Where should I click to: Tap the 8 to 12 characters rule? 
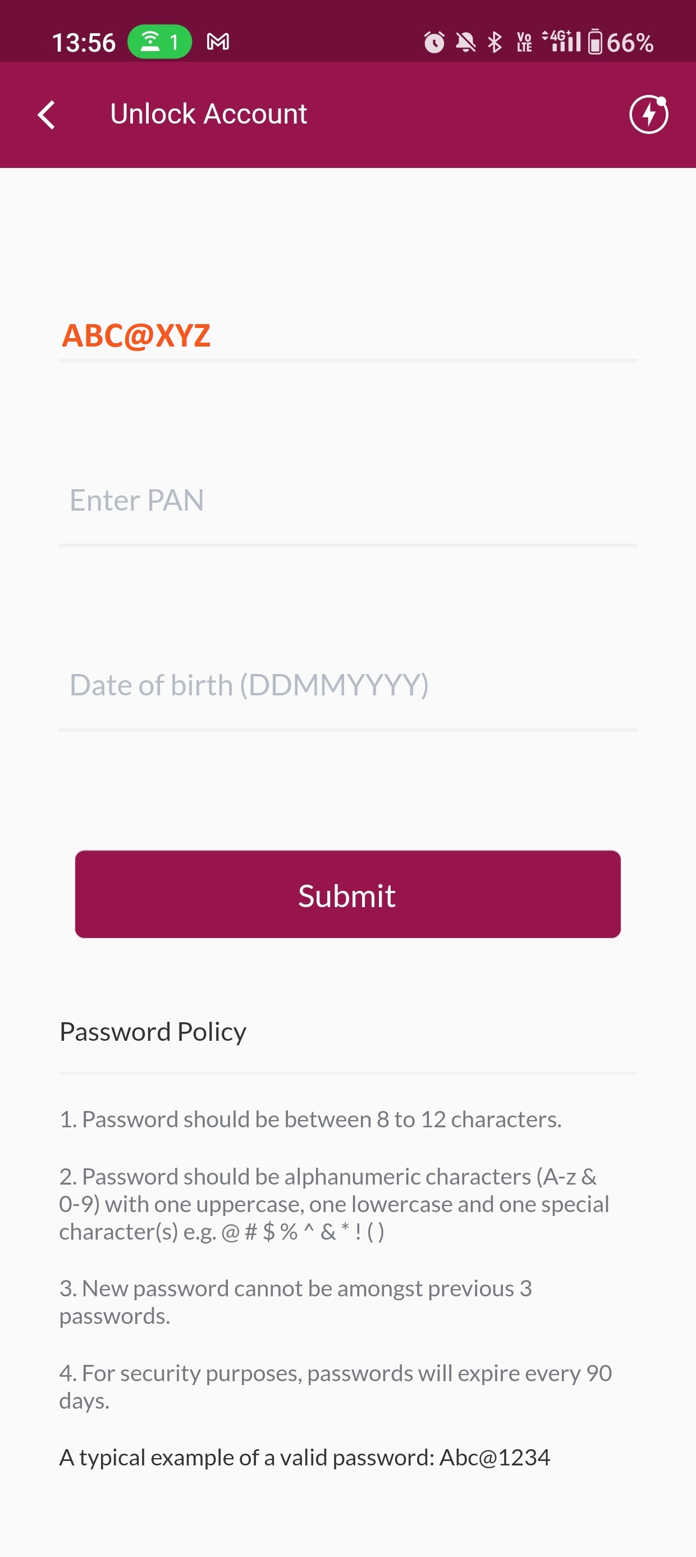tap(310, 1120)
